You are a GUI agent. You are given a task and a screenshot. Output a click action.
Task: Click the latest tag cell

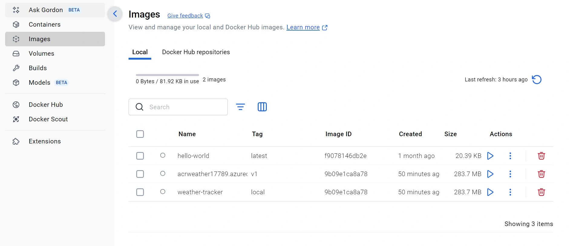259,156
